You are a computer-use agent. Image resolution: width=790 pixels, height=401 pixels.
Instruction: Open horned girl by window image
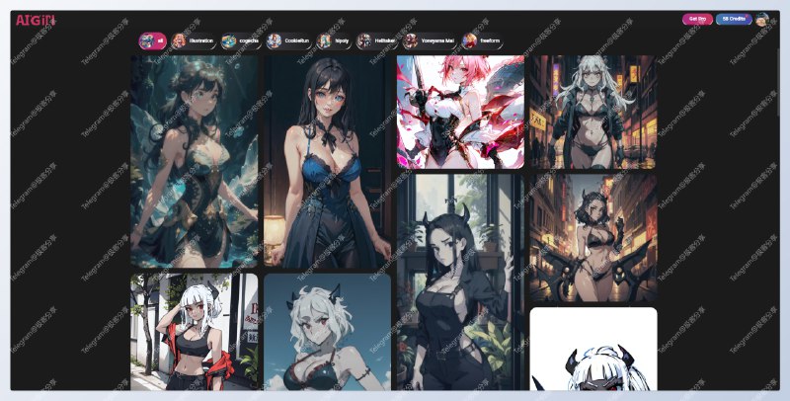(460, 281)
